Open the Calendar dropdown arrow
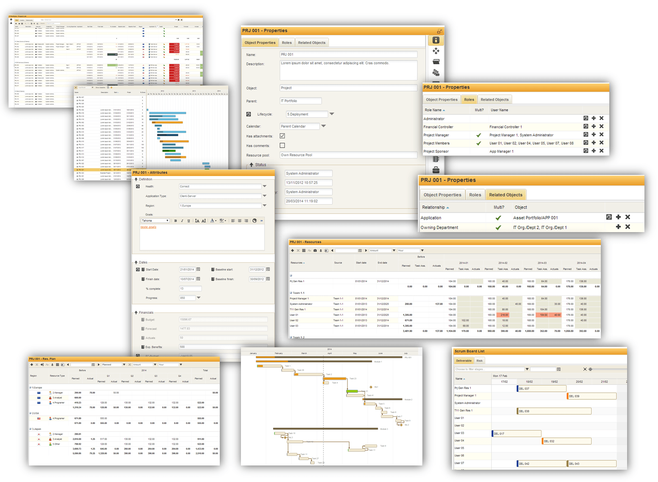 (323, 126)
